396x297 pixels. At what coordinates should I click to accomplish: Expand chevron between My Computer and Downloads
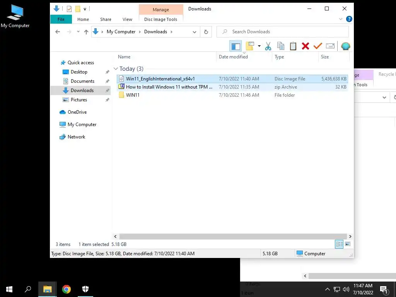pyautogui.click(x=140, y=32)
